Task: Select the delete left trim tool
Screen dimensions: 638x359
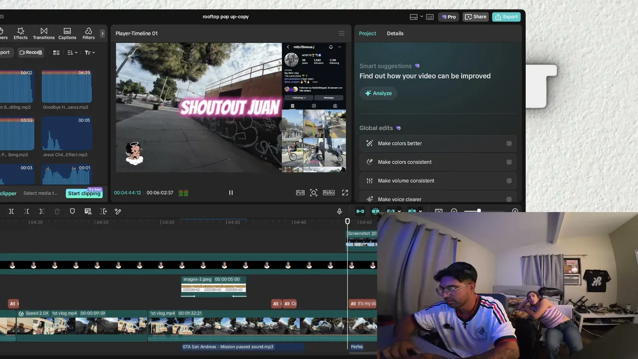Action: tap(27, 211)
